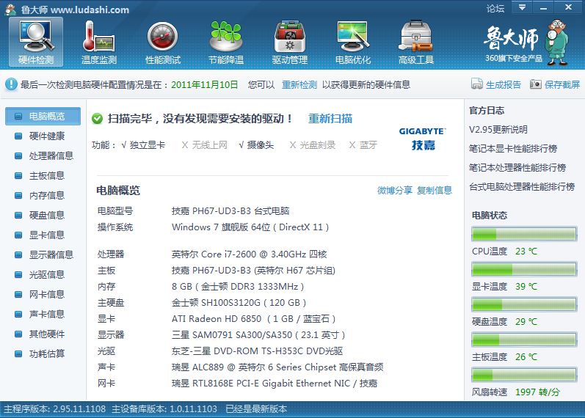
Task: Toggle the 独立显卡 feature checkmark
Action: pyautogui.click(x=125, y=145)
